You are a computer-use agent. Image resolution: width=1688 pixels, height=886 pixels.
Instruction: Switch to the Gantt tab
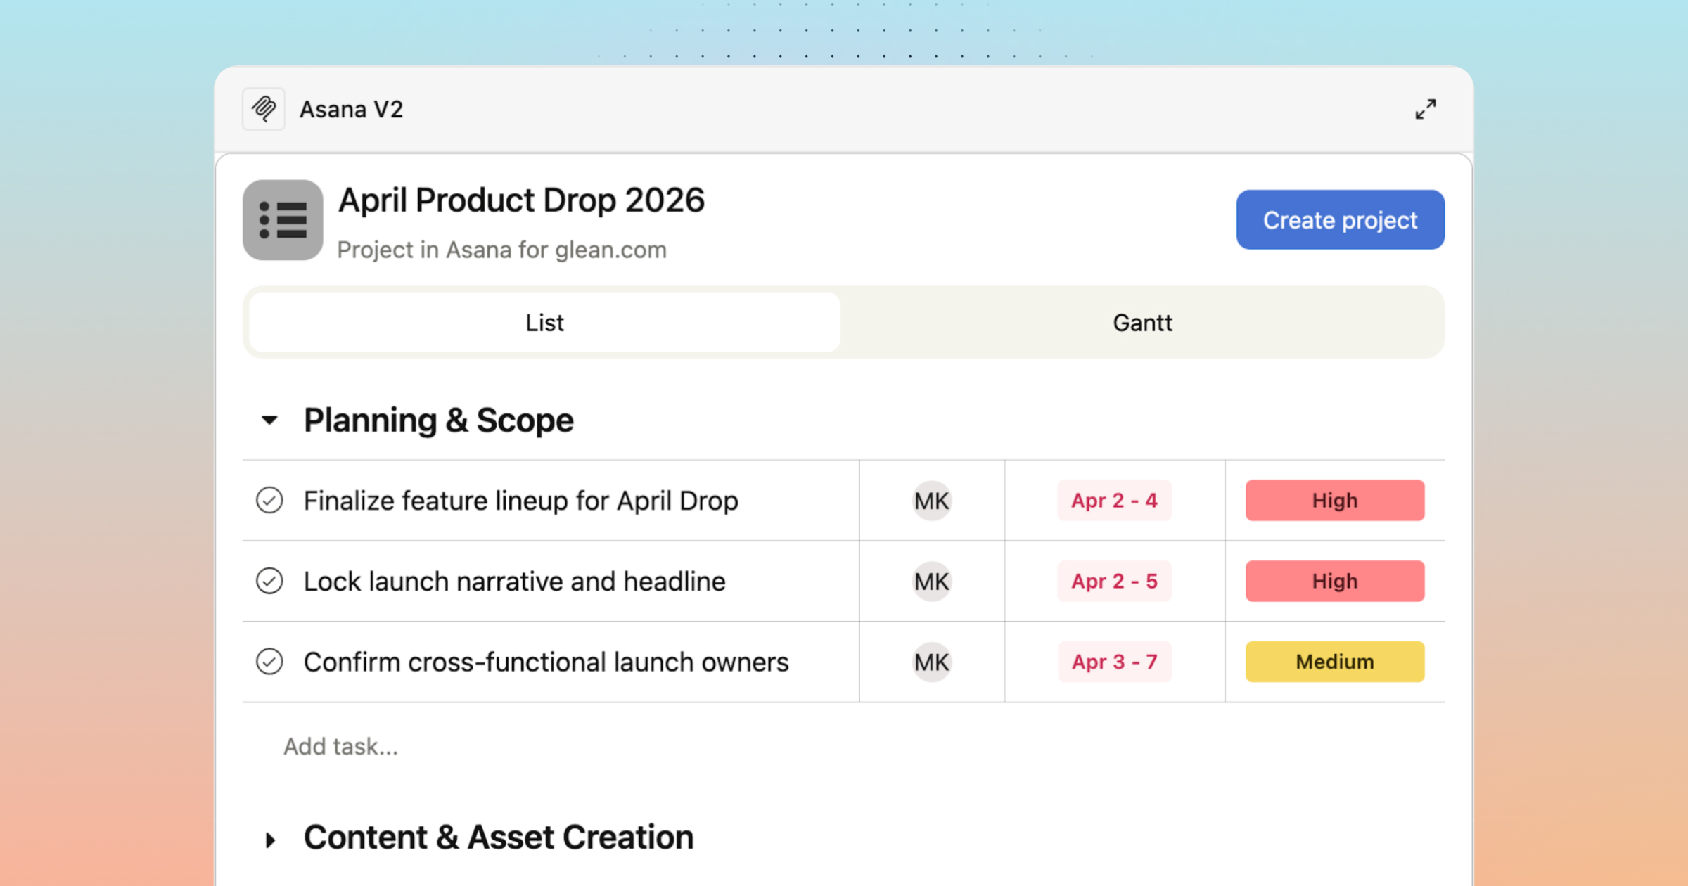pos(1142,323)
